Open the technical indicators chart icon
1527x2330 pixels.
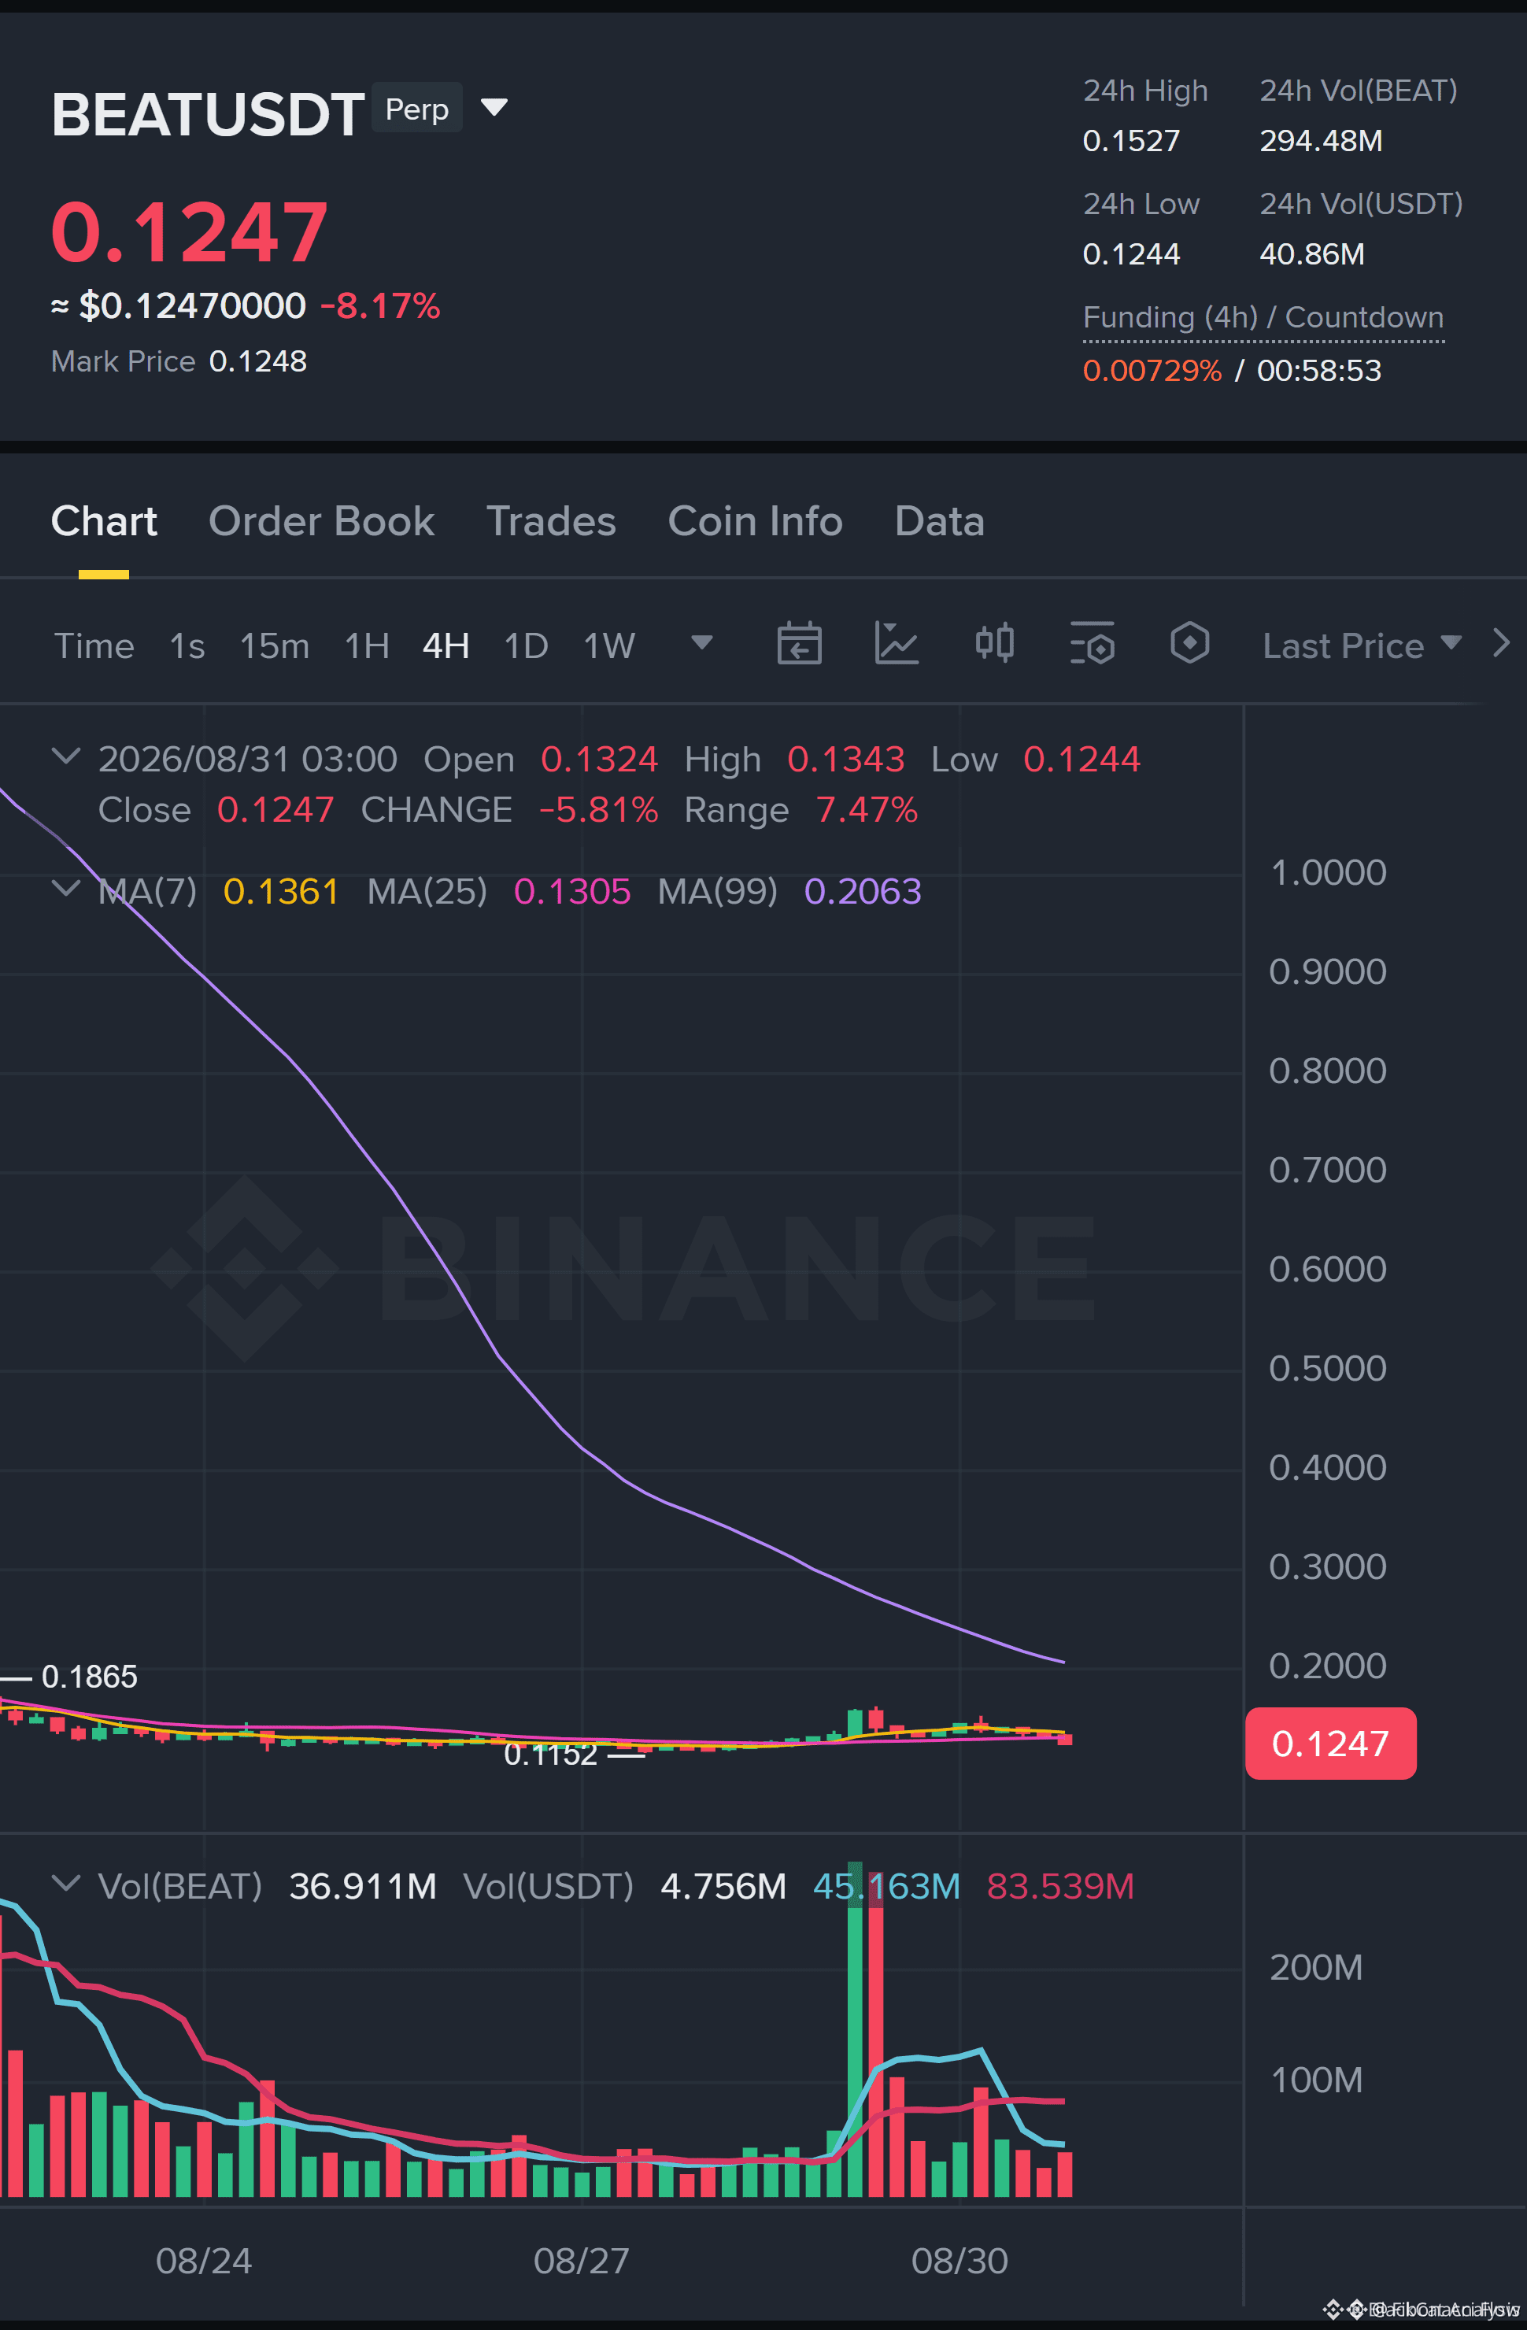[x=897, y=643]
